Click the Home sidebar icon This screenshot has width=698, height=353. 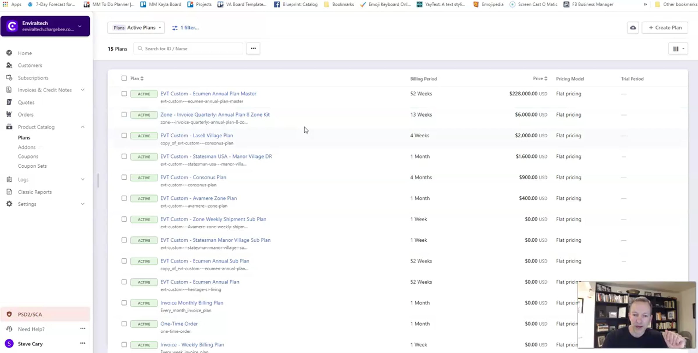click(9, 53)
